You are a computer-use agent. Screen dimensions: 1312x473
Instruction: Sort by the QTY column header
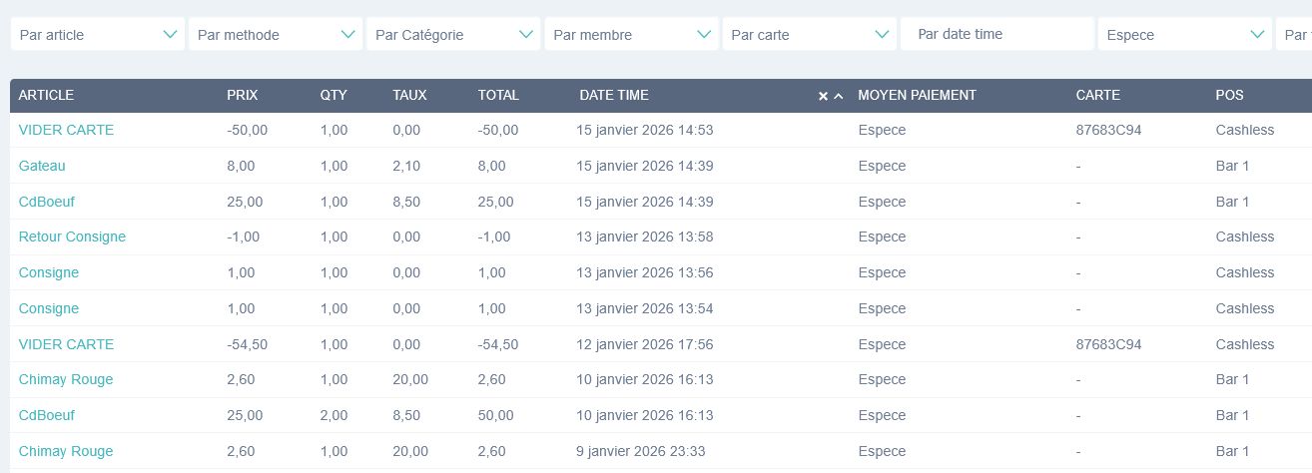[x=333, y=96]
